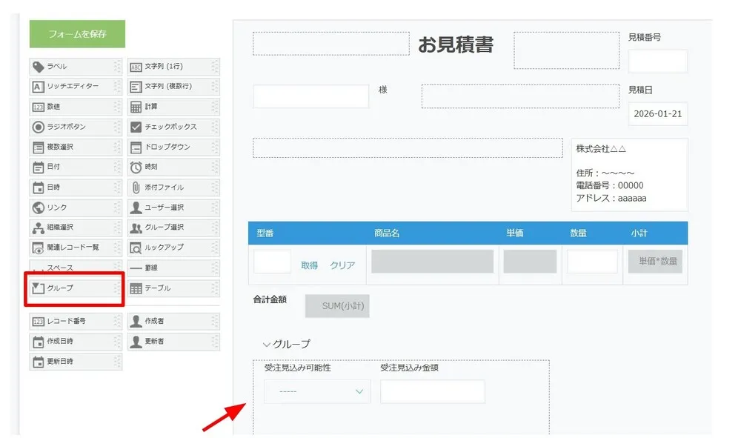Screen dimensions: 741x438
Task: Choose the 添付ファイル paperclip icon
Action: [136, 188]
